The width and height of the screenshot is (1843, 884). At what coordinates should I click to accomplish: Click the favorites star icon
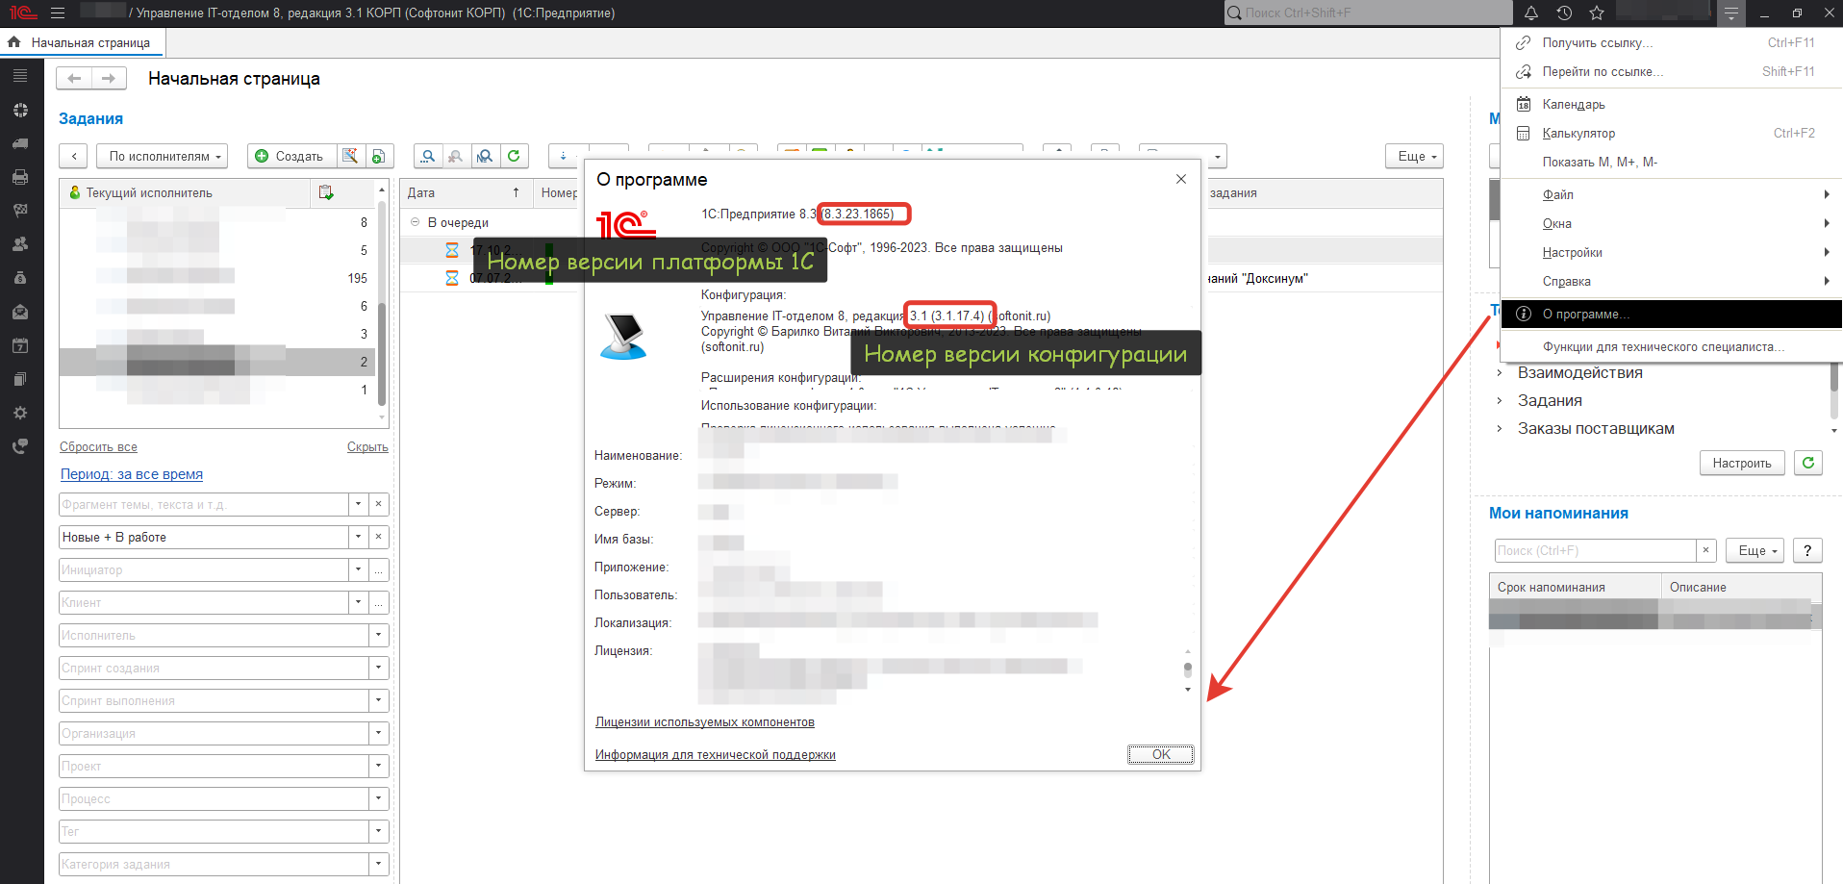(x=1597, y=13)
